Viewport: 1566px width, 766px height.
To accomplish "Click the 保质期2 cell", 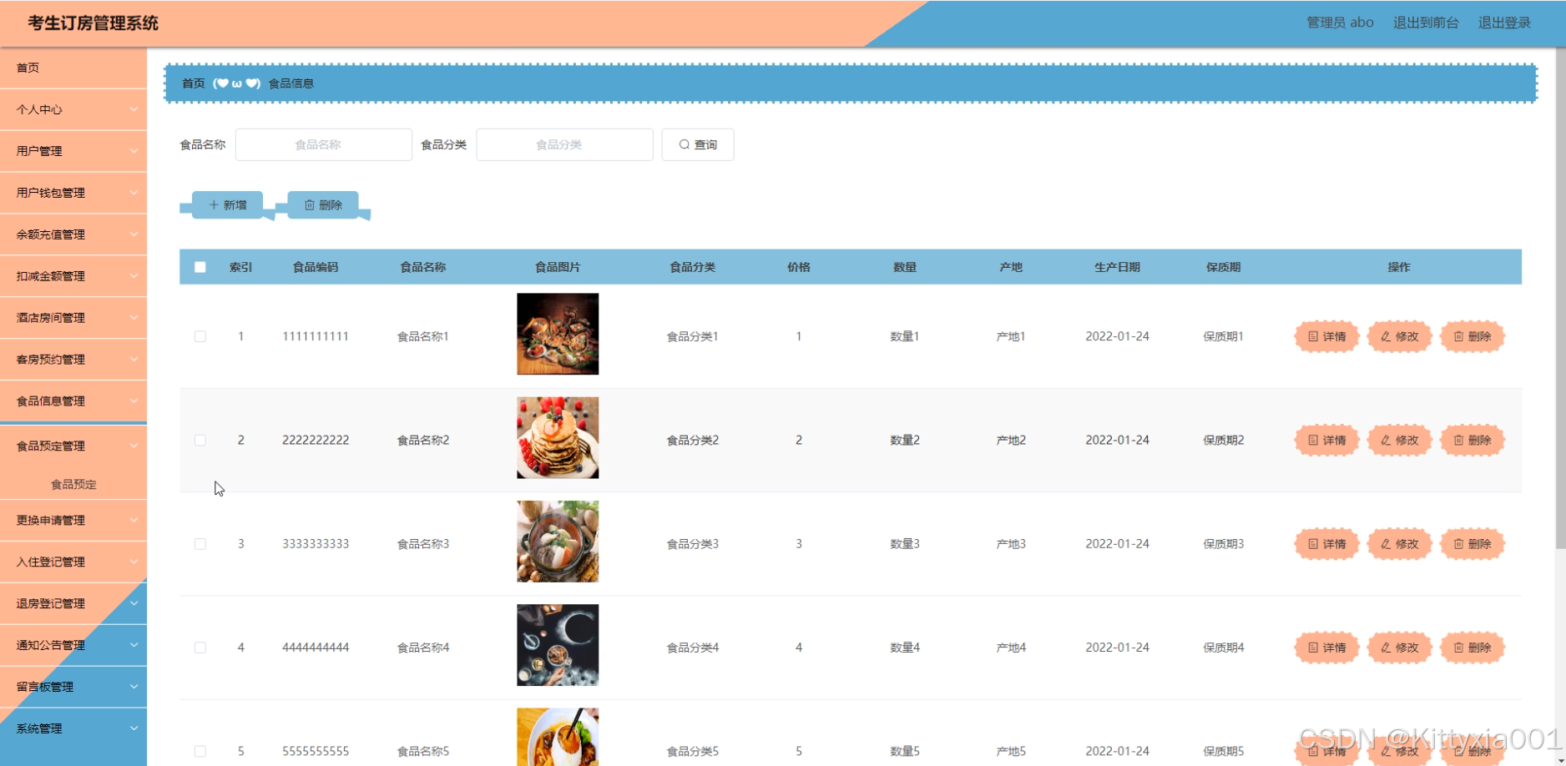I will pyautogui.click(x=1224, y=440).
